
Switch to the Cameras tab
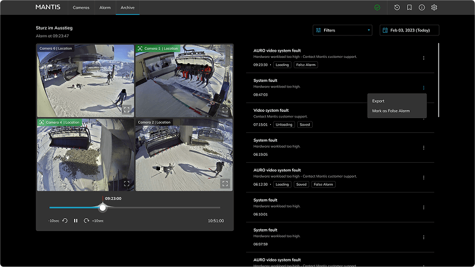coord(81,7)
